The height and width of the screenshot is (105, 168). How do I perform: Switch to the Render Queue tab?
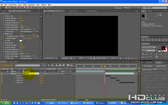click(x=13, y=62)
